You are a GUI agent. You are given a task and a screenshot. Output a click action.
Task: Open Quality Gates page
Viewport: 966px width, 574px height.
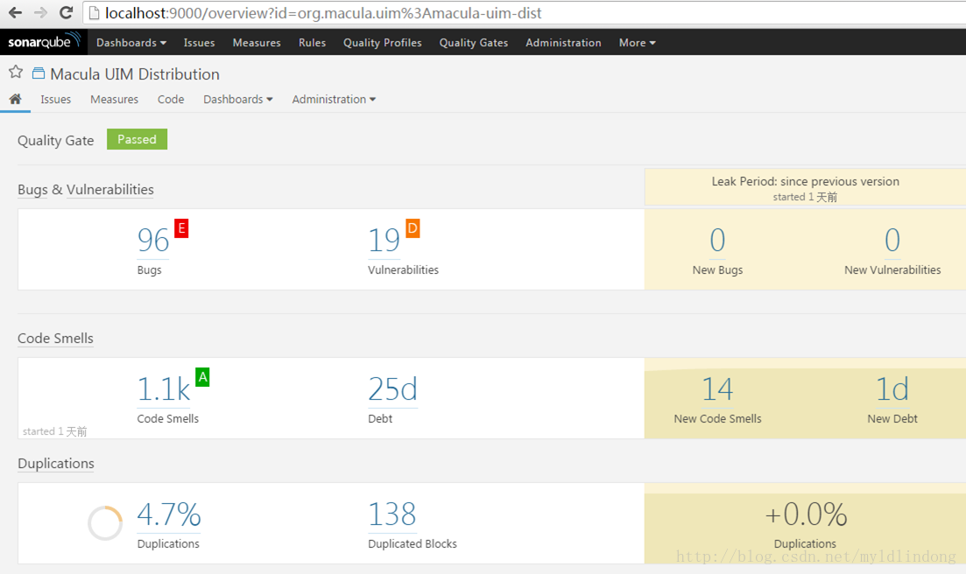point(473,43)
